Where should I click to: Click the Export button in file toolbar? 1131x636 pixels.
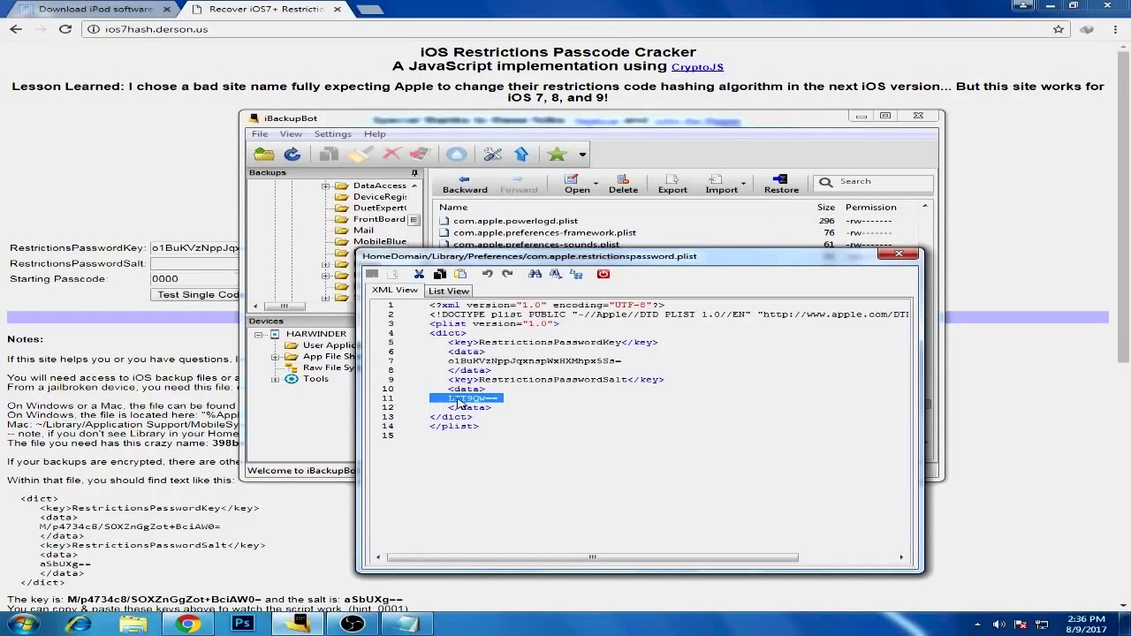click(x=672, y=185)
